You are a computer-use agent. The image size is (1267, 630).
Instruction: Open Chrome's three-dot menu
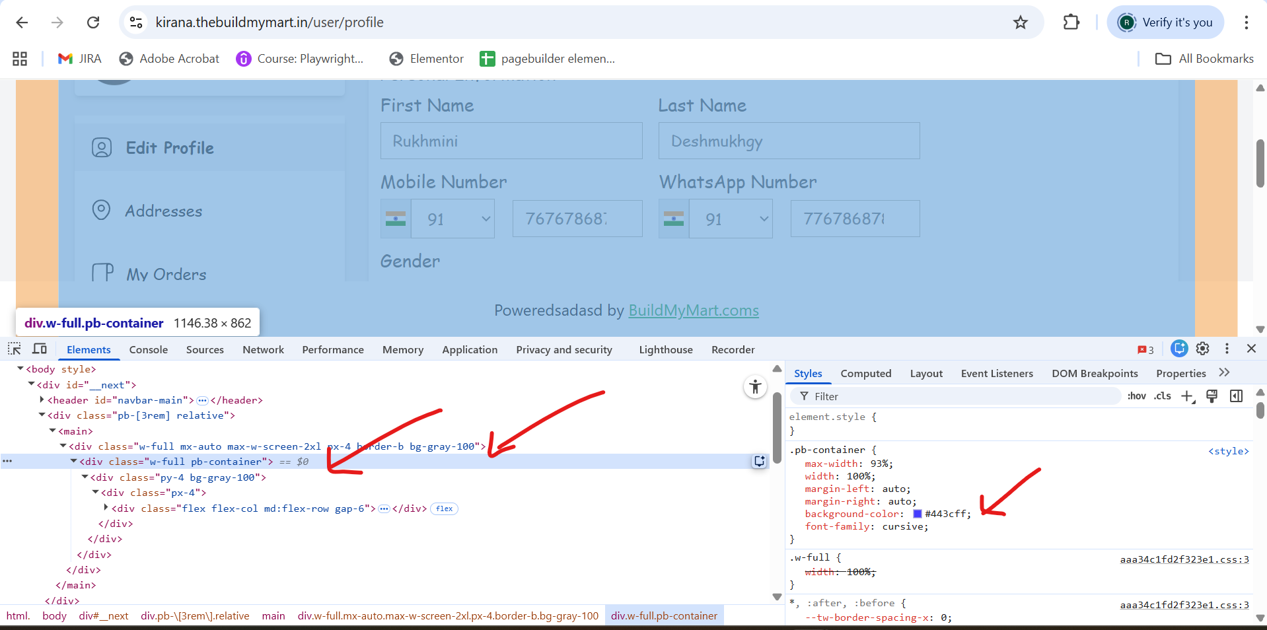(x=1246, y=22)
